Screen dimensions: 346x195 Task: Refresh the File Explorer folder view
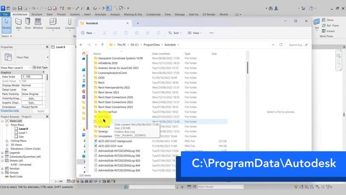[281, 44]
